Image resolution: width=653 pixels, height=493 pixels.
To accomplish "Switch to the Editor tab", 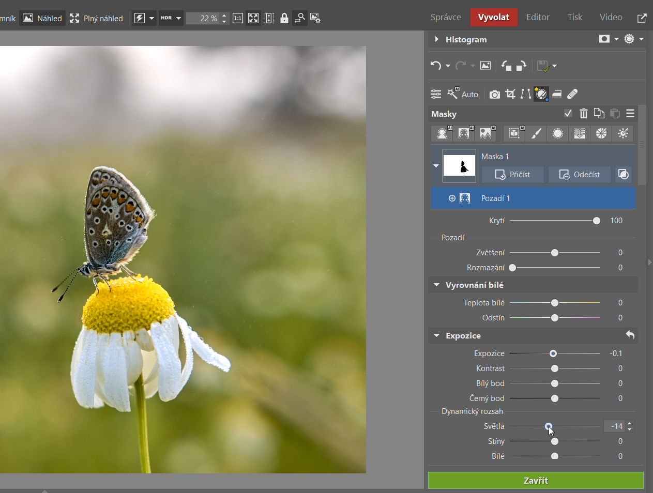I will pyautogui.click(x=538, y=17).
